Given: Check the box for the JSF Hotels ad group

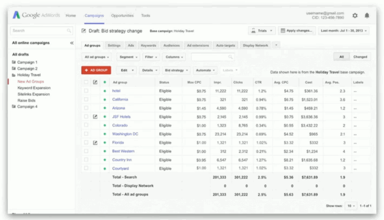Looking at the screenshot, I should coord(86,116).
